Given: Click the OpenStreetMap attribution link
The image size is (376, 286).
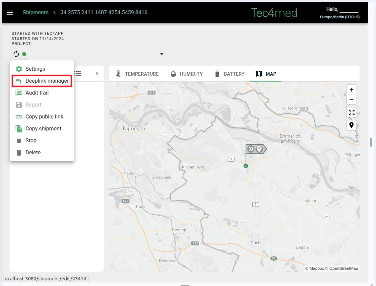Looking at the screenshot, I should click(x=344, y=268).
